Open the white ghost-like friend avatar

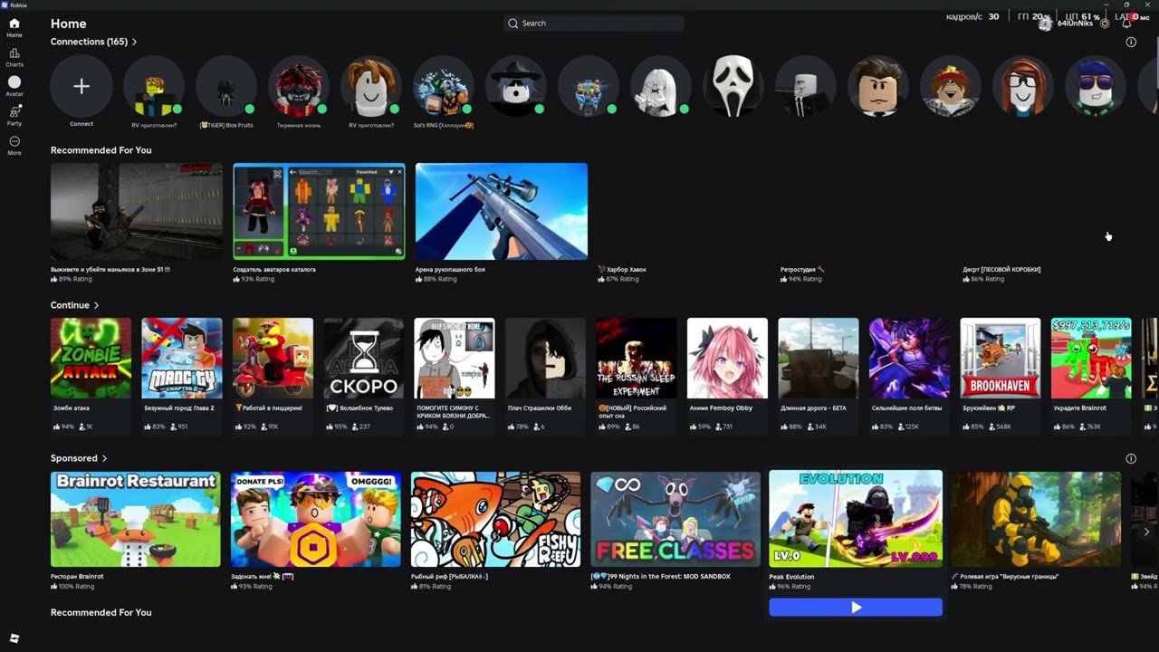point(661,86)
